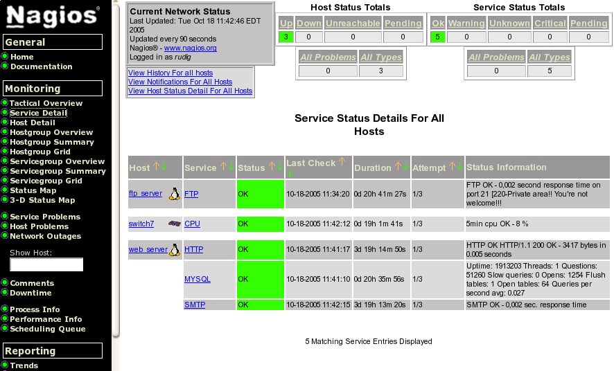Click View History For all hosts

click(x=170, y=73)
